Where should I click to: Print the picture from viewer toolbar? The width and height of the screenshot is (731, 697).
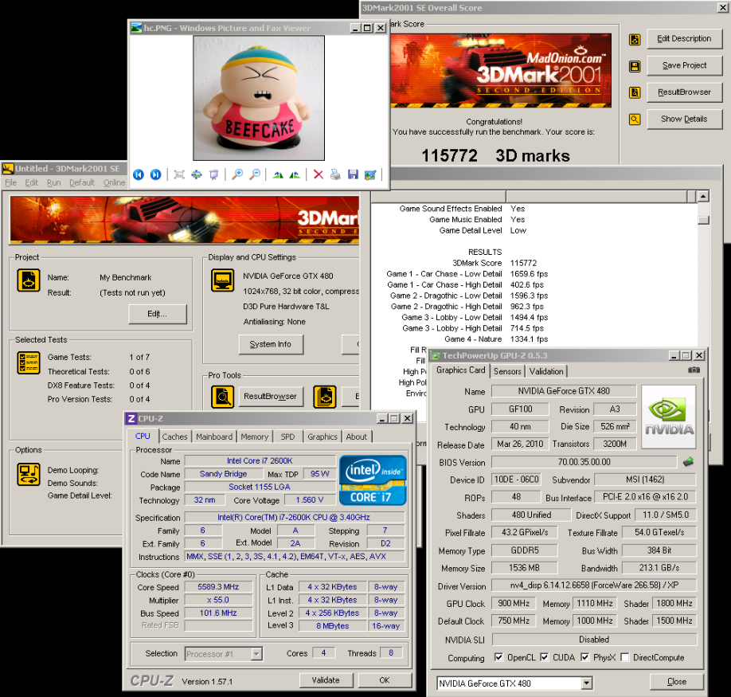(x=335, y=174)
